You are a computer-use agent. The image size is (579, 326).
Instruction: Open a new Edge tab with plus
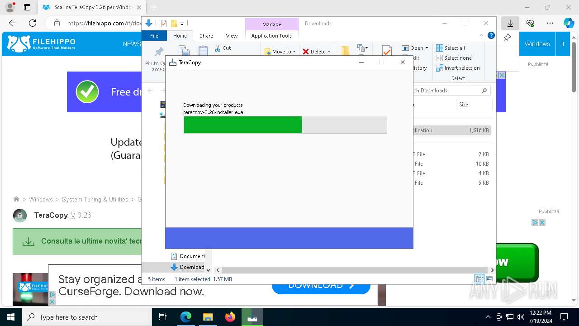point(154,7)
